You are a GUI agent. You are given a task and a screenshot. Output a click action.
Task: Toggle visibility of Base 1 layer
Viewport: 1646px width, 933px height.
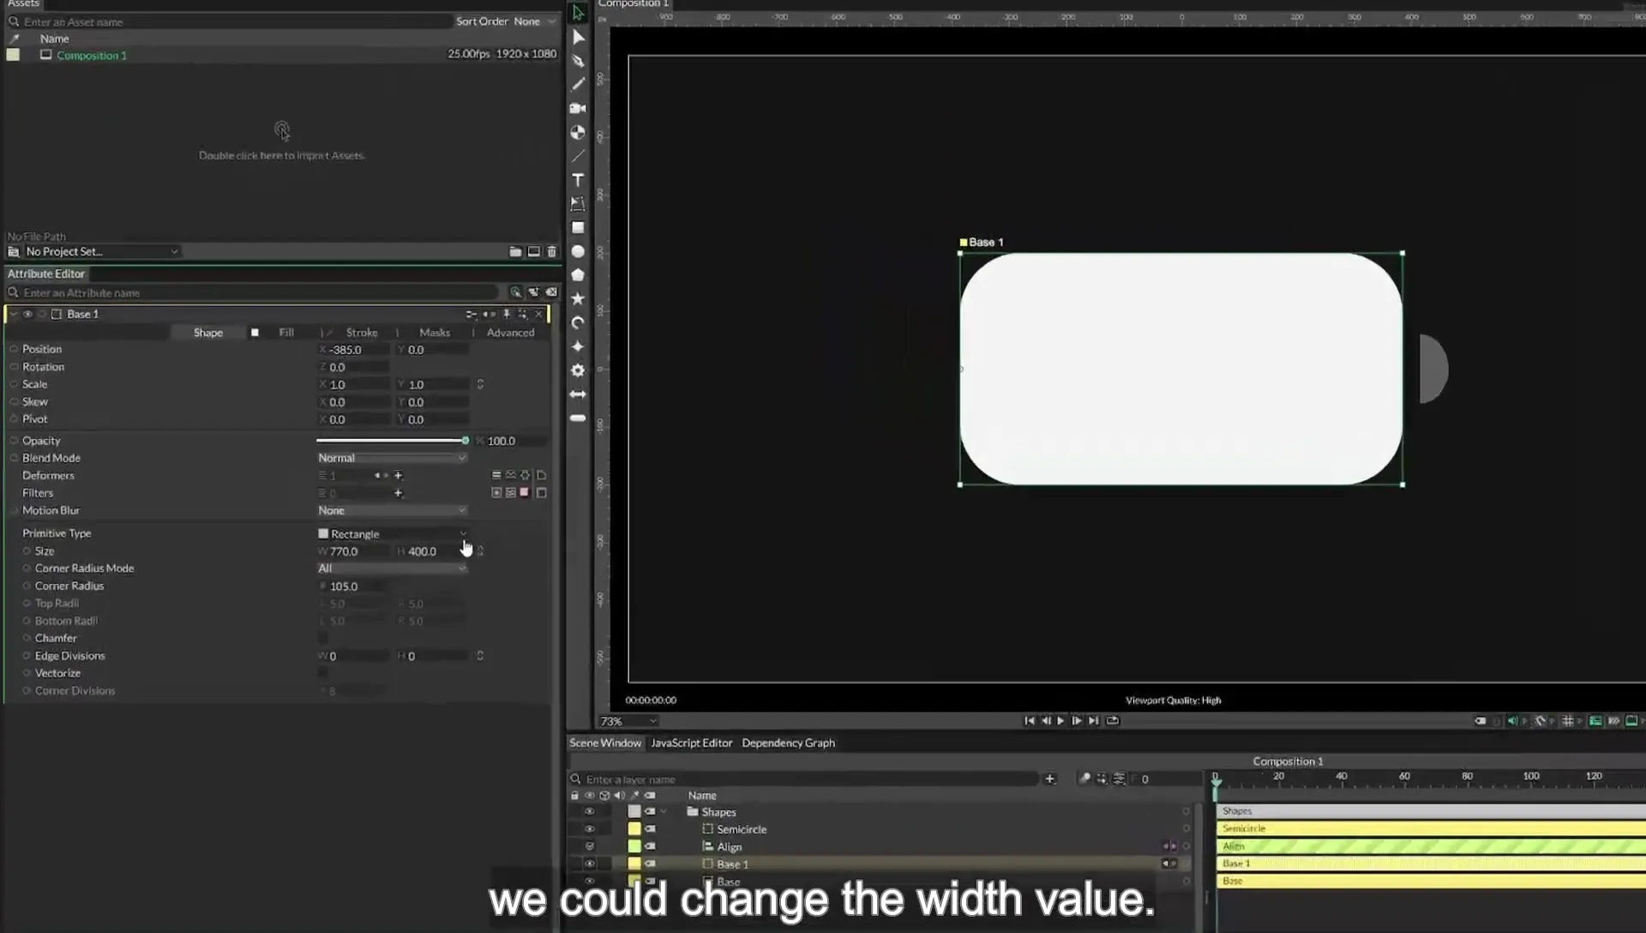coord(589,864)
